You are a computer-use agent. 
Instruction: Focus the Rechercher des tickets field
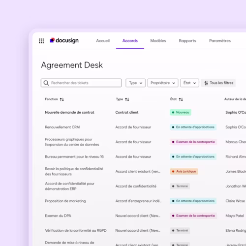(81, 83)
